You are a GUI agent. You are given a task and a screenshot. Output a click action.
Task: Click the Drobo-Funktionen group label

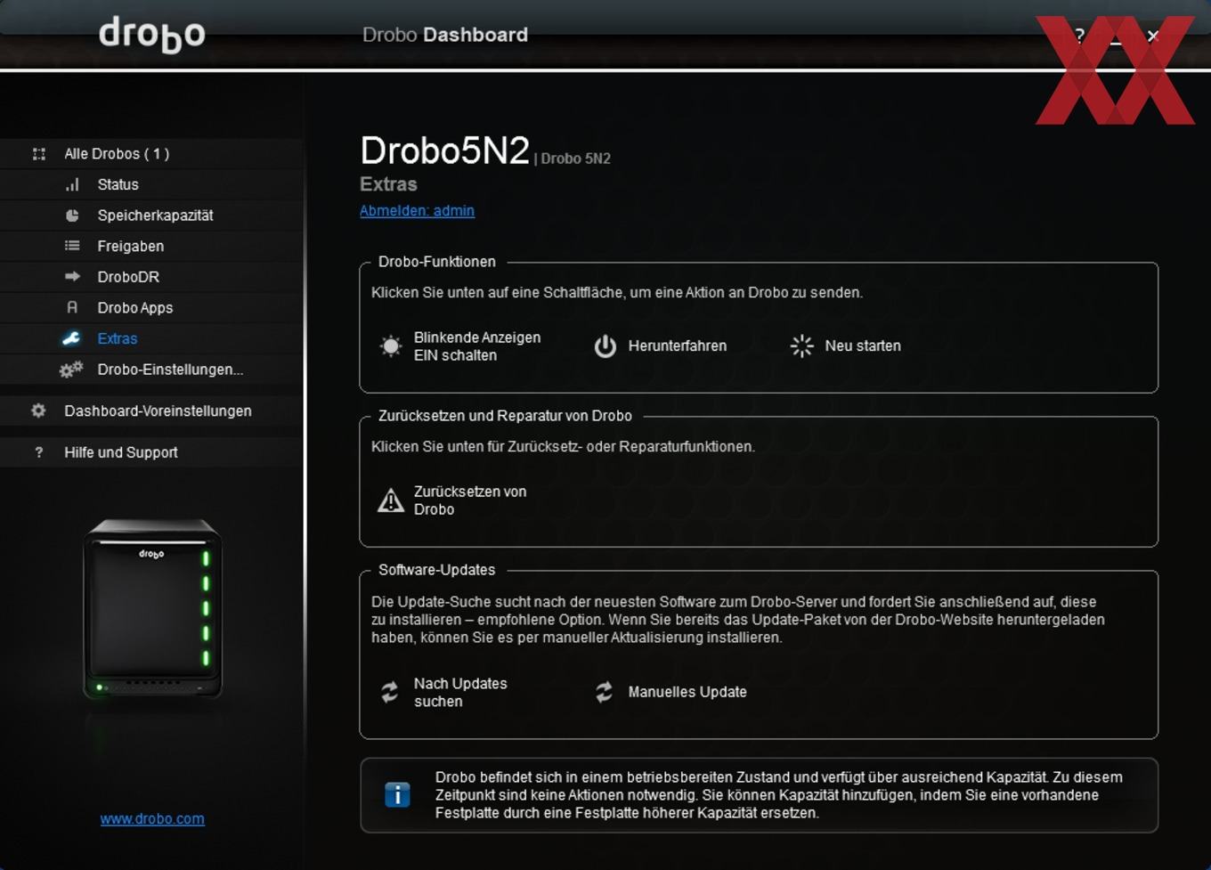click(x=436, y=262)
